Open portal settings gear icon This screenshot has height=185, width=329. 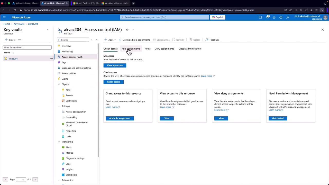[x=274, y=17]
